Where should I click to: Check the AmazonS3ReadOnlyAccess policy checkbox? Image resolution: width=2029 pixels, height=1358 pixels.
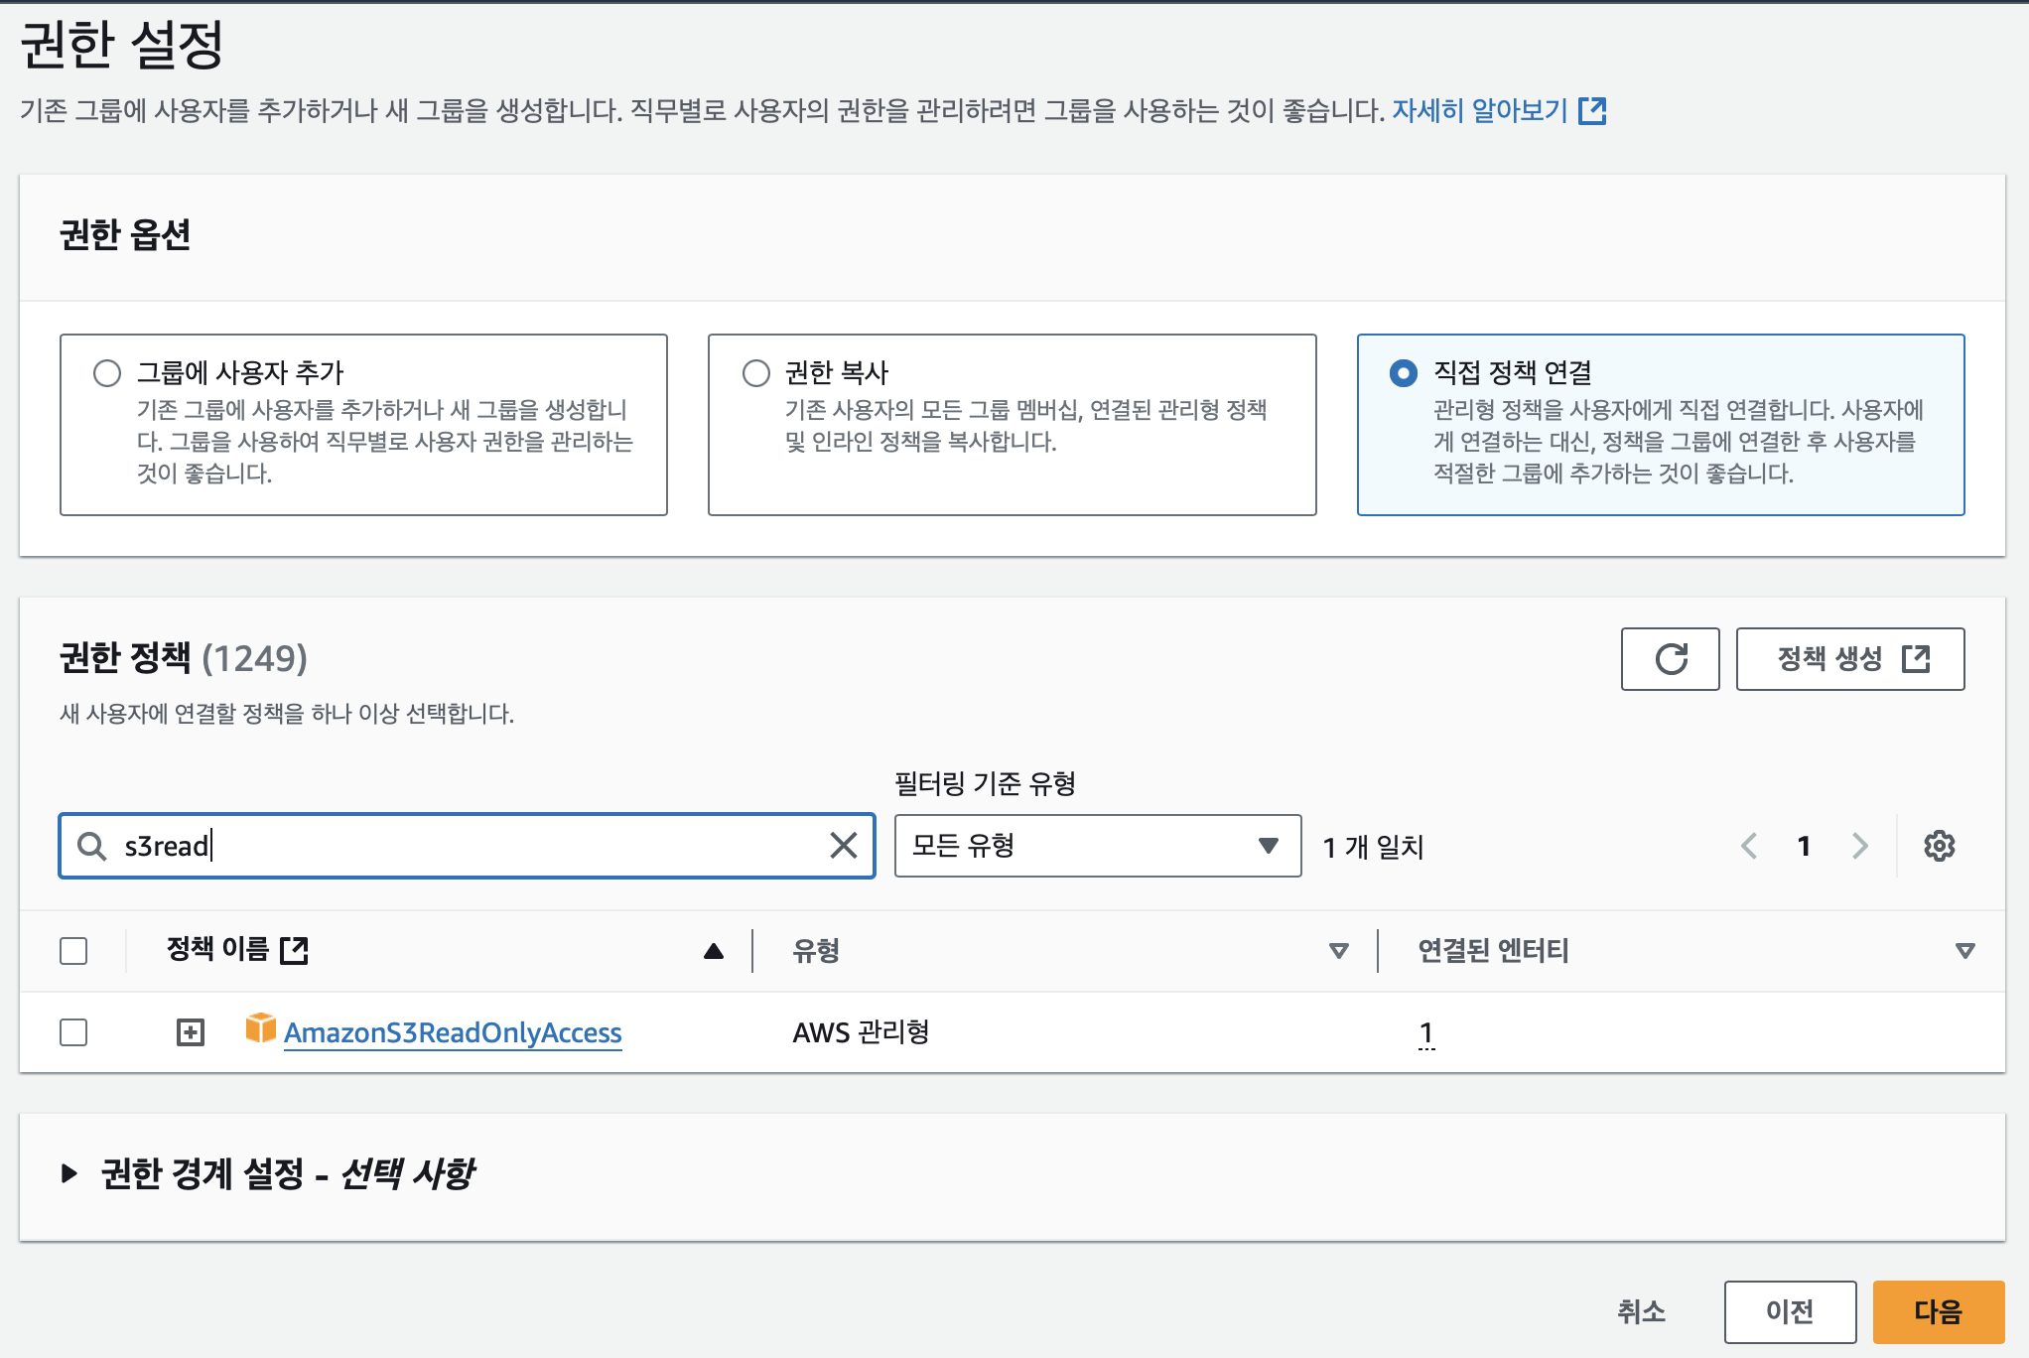[x=73, y=1032]
